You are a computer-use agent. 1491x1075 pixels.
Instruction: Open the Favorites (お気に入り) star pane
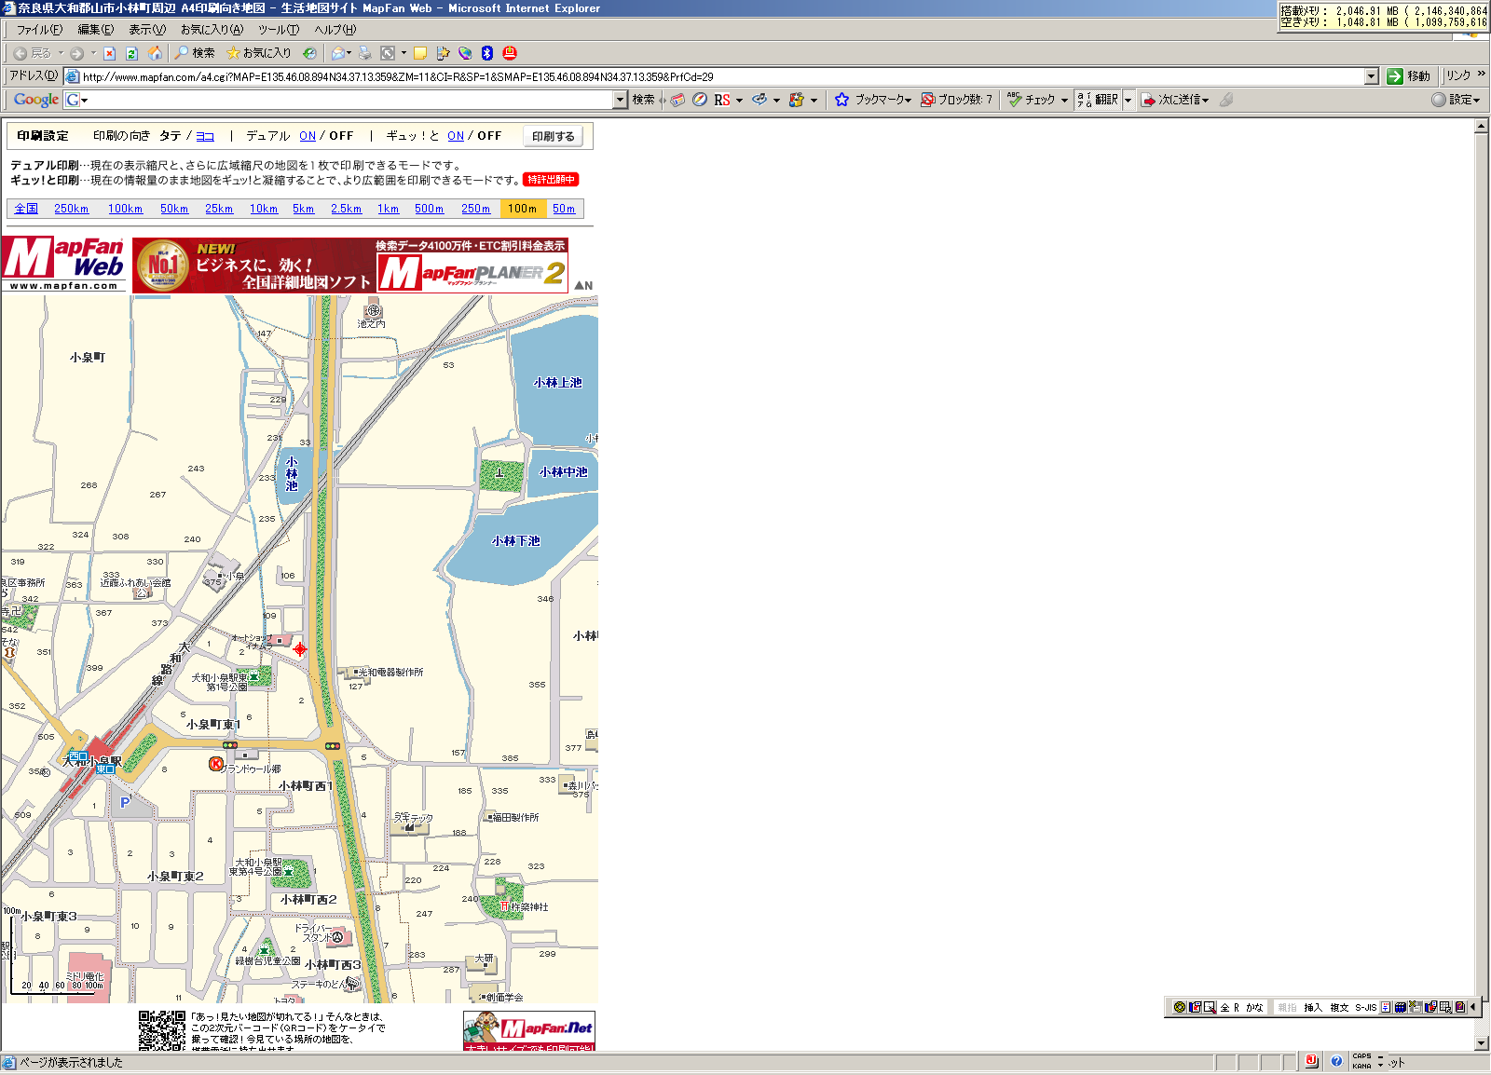(259, 53)
